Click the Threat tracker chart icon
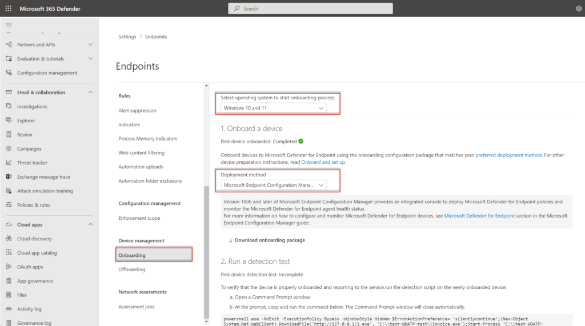 click(9, 163)
